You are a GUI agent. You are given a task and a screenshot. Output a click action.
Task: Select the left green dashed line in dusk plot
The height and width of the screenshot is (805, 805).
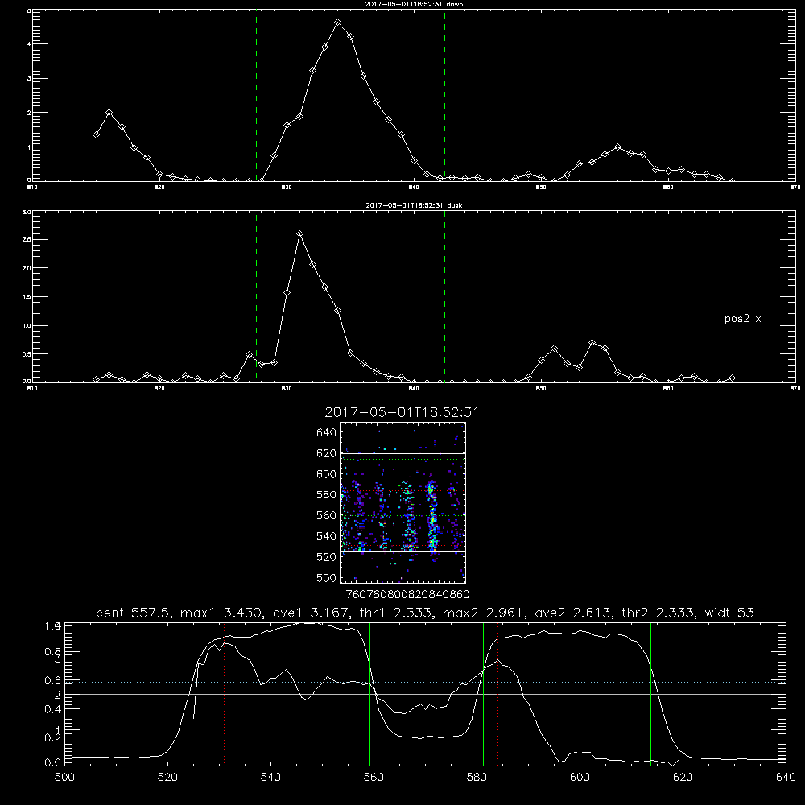pos(257,296)
